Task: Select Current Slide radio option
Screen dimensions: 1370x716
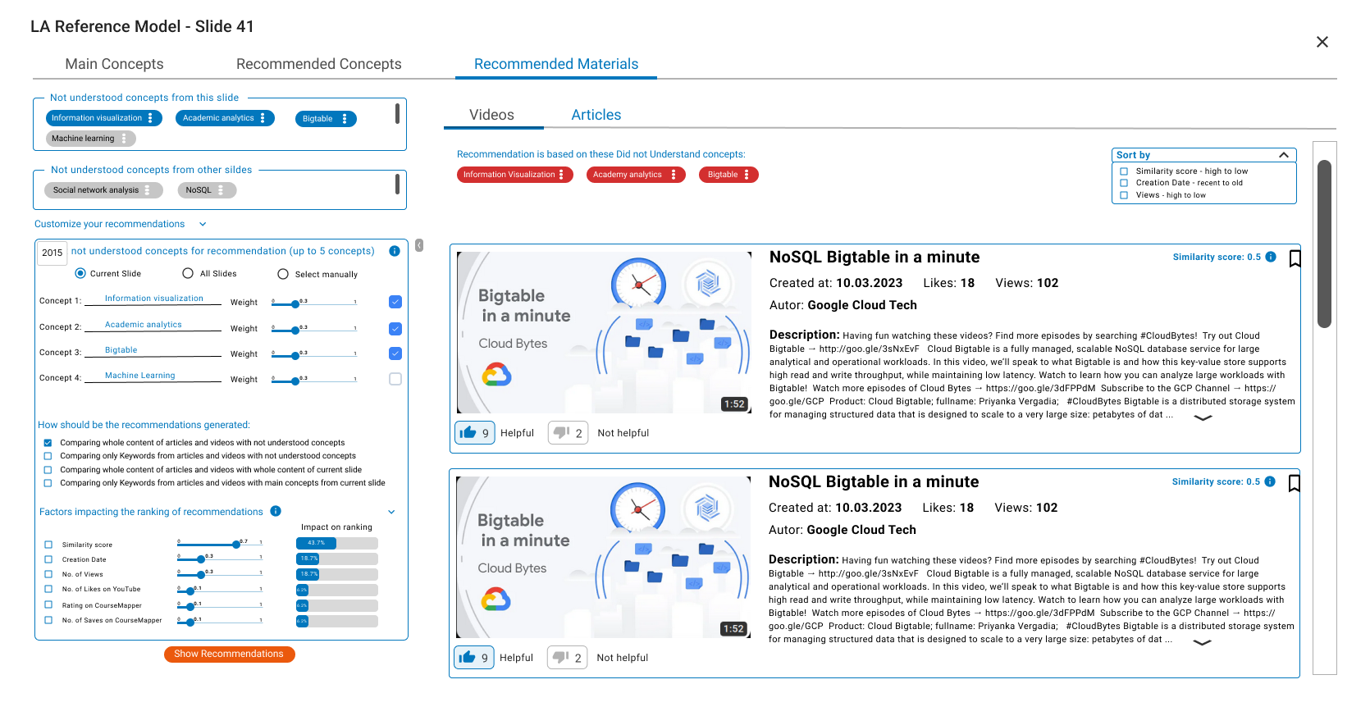Action: pyautogui.click(x=80, y=273)
